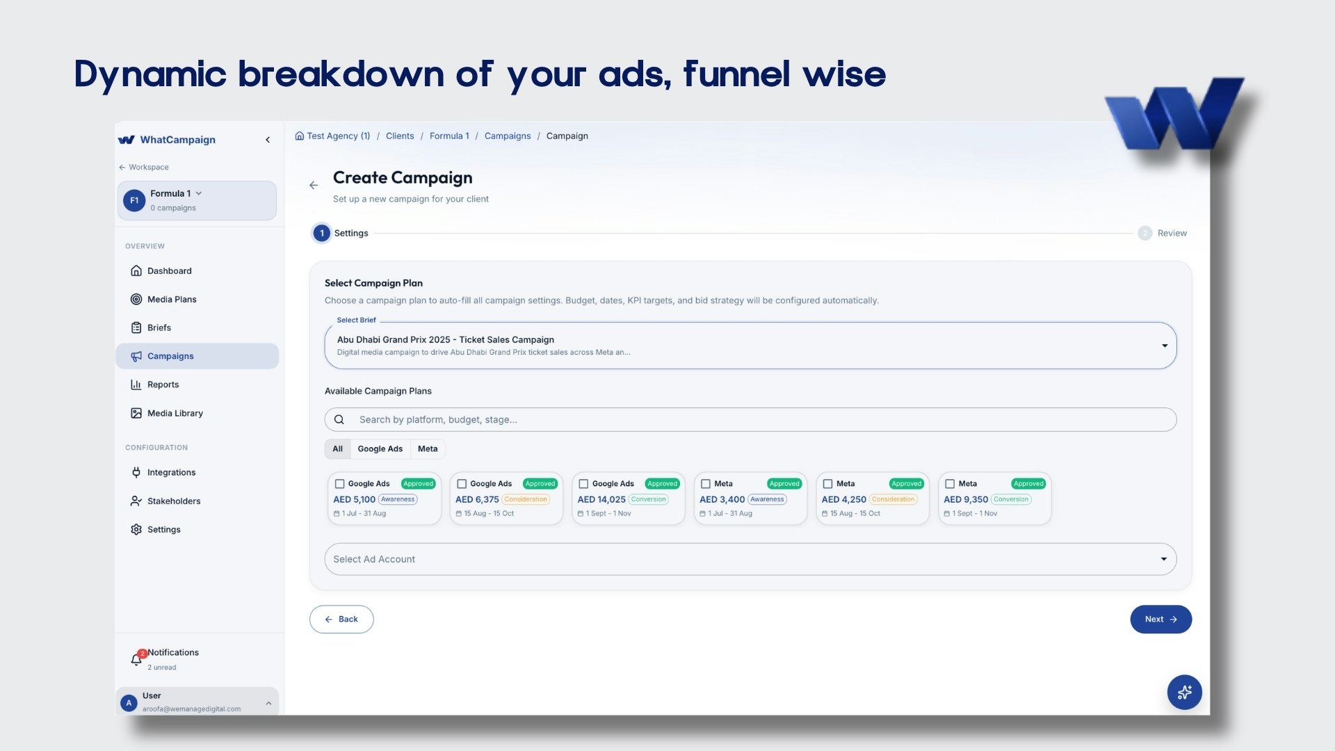1335x751 pixels.
Task: Expand the Formula 1 client switcher
Action: (x=197, y=200)
